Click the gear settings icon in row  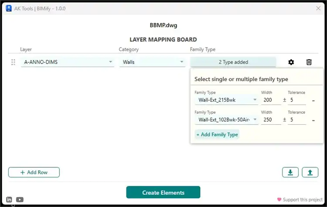(291, 62)
